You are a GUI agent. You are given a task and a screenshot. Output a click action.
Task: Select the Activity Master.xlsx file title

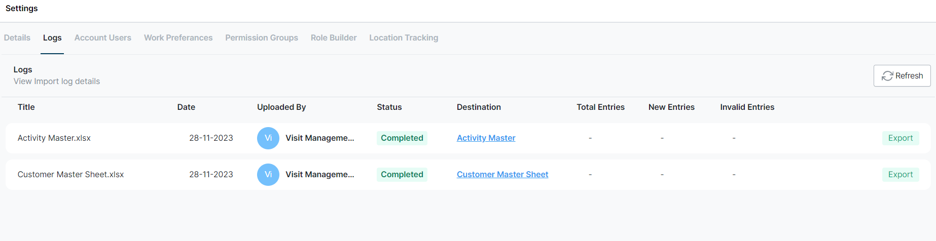coord(54,138)
